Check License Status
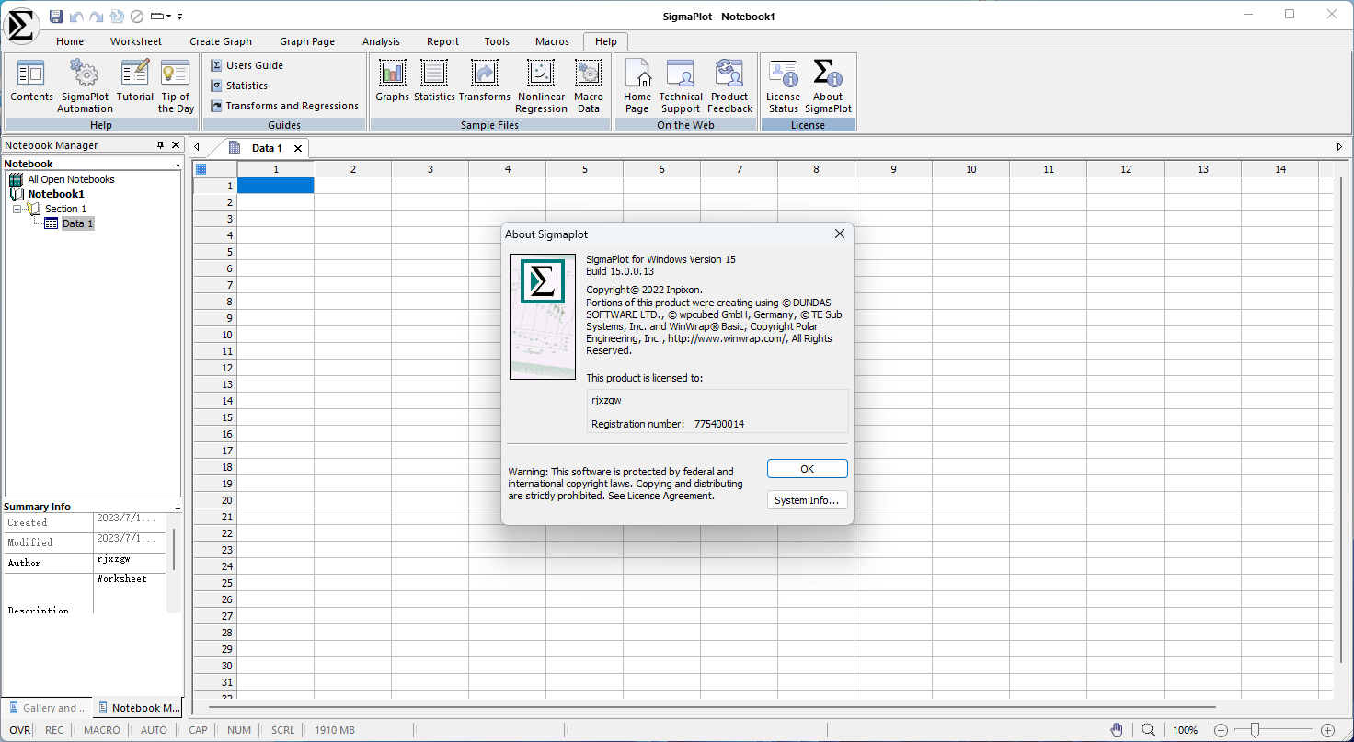Viewport: 1354px width, 742px height. [784, 85]
